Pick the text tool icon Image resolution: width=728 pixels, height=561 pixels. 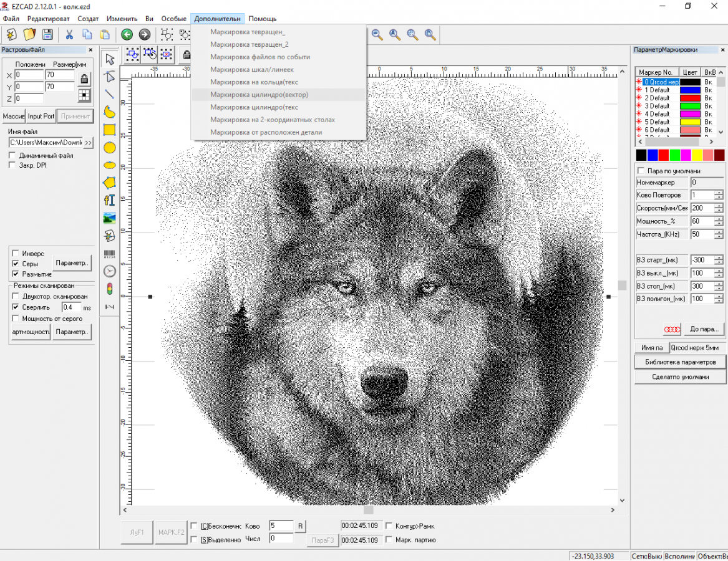(x=110, y=200)
